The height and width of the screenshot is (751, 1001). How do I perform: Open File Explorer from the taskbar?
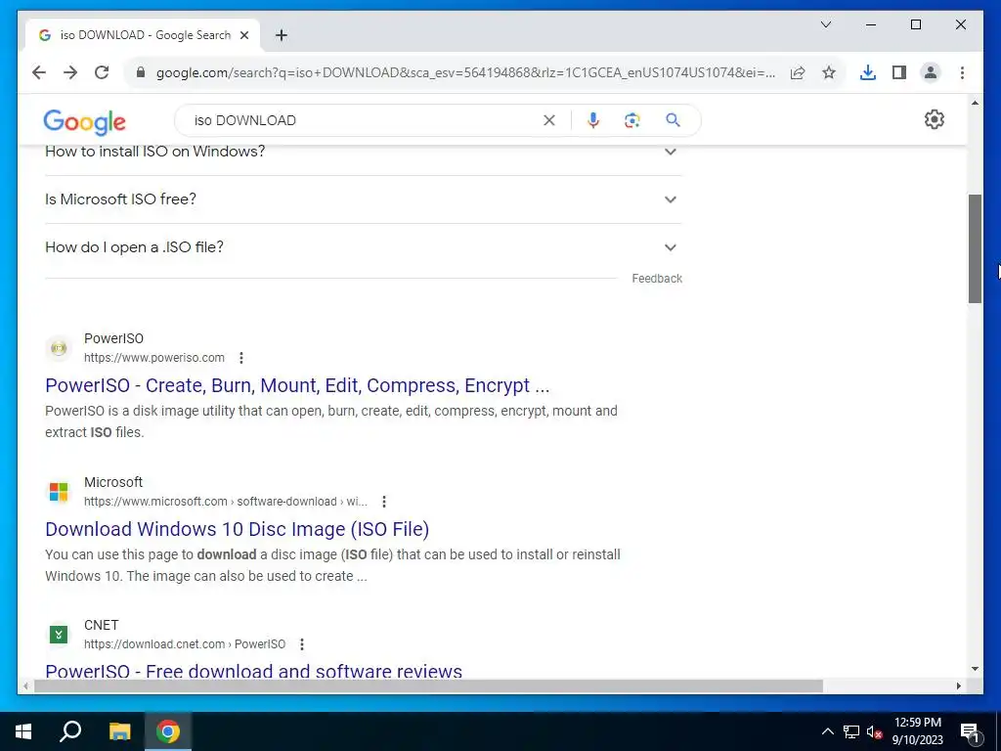click(119, 731)
